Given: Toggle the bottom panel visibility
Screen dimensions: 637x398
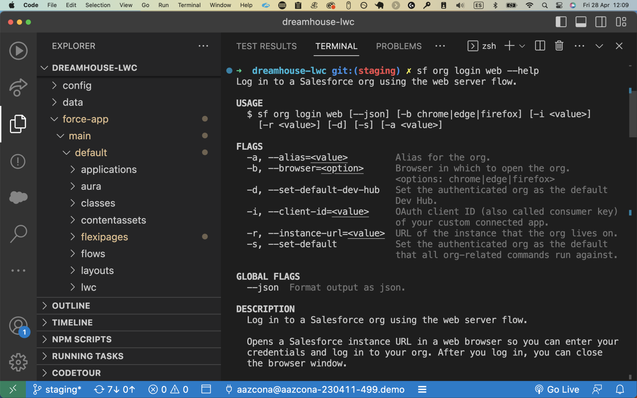Looking at the screenshot, I should [581, 22].
